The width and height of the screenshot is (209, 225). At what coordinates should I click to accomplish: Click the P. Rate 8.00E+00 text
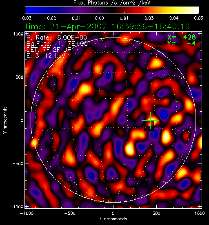click(57, 37)
